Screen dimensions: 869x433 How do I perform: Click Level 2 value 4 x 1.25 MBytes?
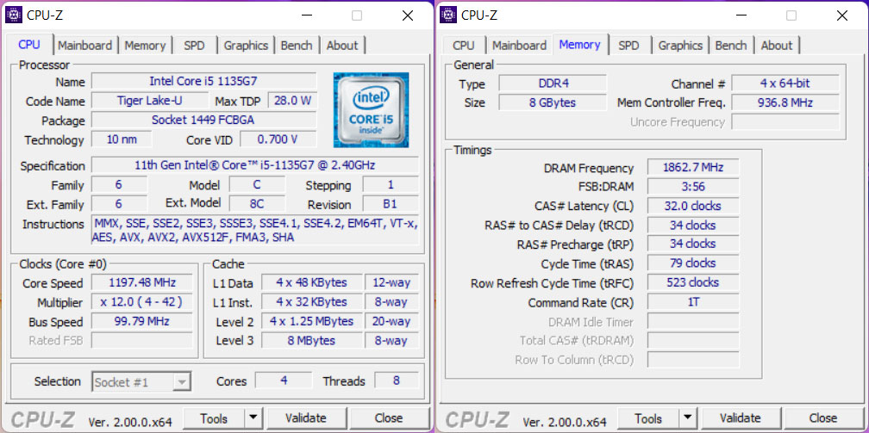(x=312, y=321)
